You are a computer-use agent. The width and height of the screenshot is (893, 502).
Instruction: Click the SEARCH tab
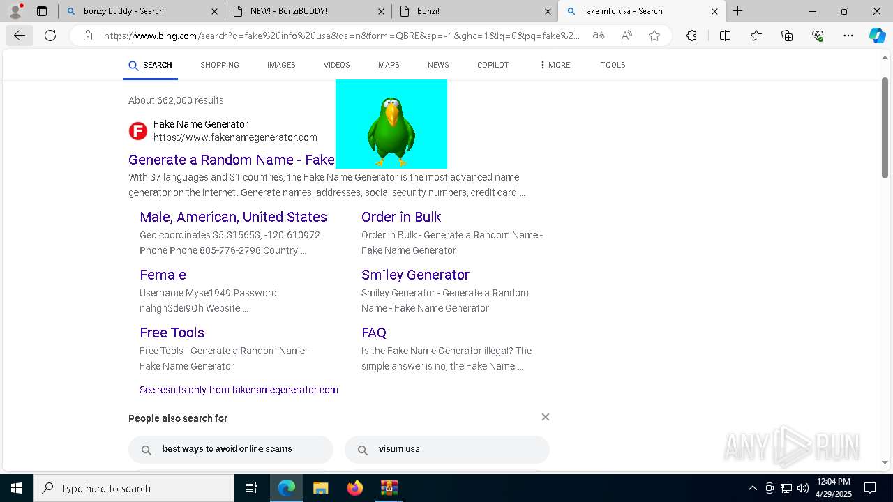150,65
